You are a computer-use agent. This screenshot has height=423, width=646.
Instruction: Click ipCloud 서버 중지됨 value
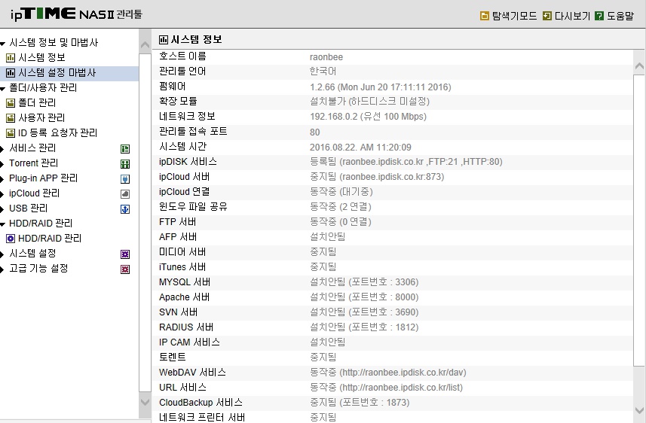[x=377, y=177]
